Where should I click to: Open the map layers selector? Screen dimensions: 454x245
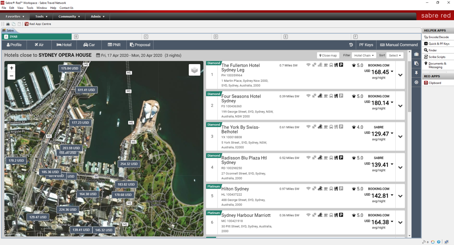194,70
